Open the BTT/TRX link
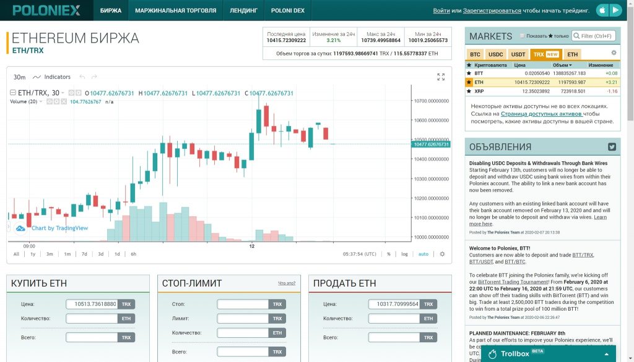Viewport: 634px width, 362px height. [x=583, y=255]
